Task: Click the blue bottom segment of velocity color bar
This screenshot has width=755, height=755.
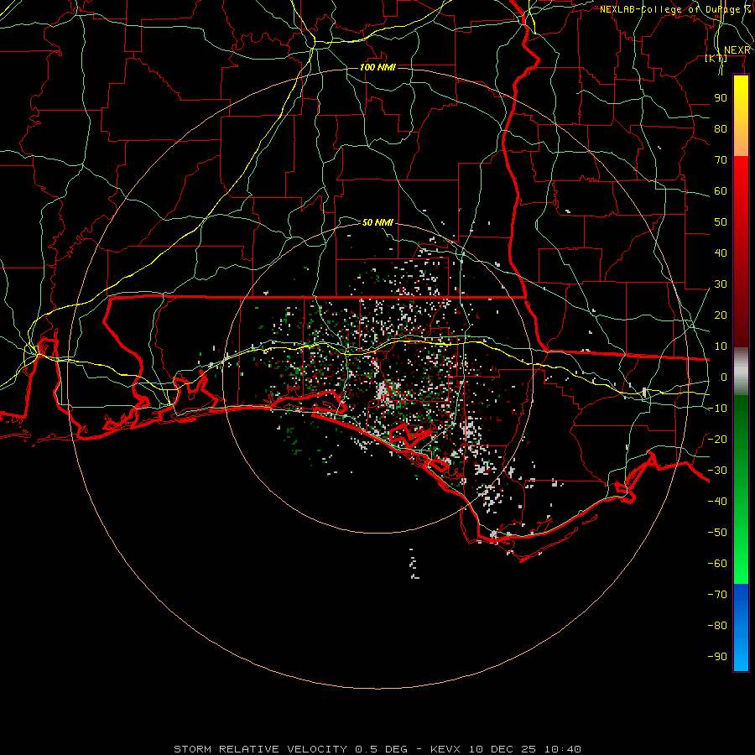Action: tap(741, 627)
